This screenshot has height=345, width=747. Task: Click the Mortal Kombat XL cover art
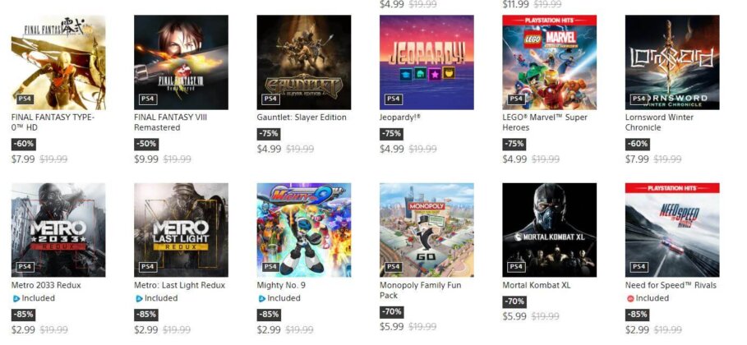point(550,230)
